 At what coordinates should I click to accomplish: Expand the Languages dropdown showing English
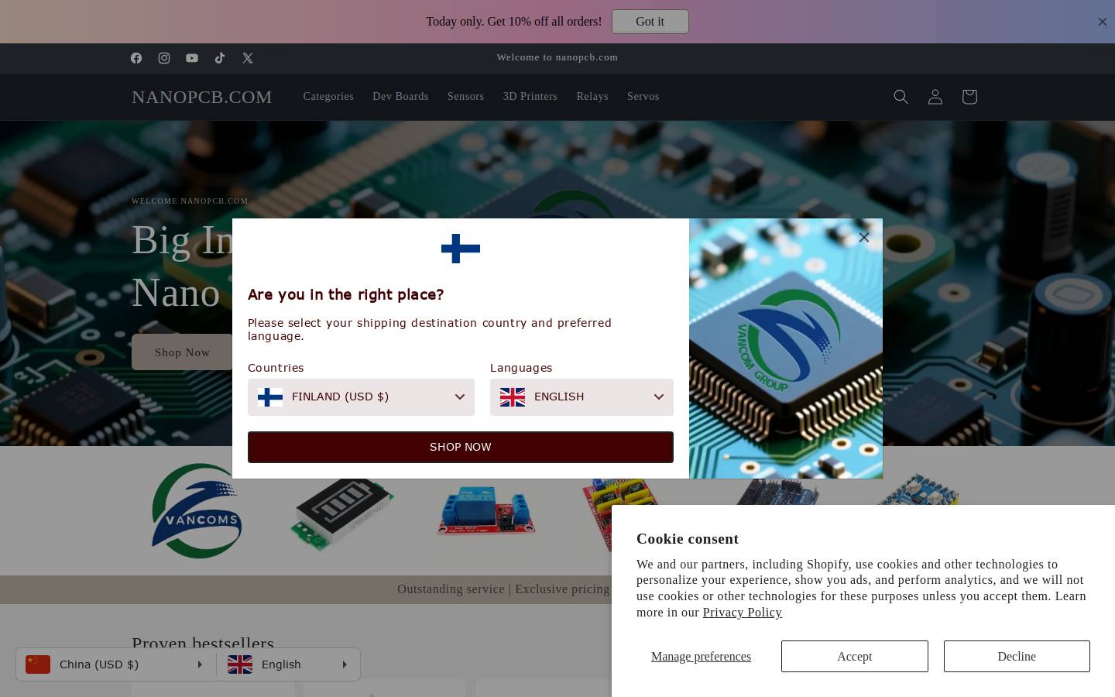582,397
